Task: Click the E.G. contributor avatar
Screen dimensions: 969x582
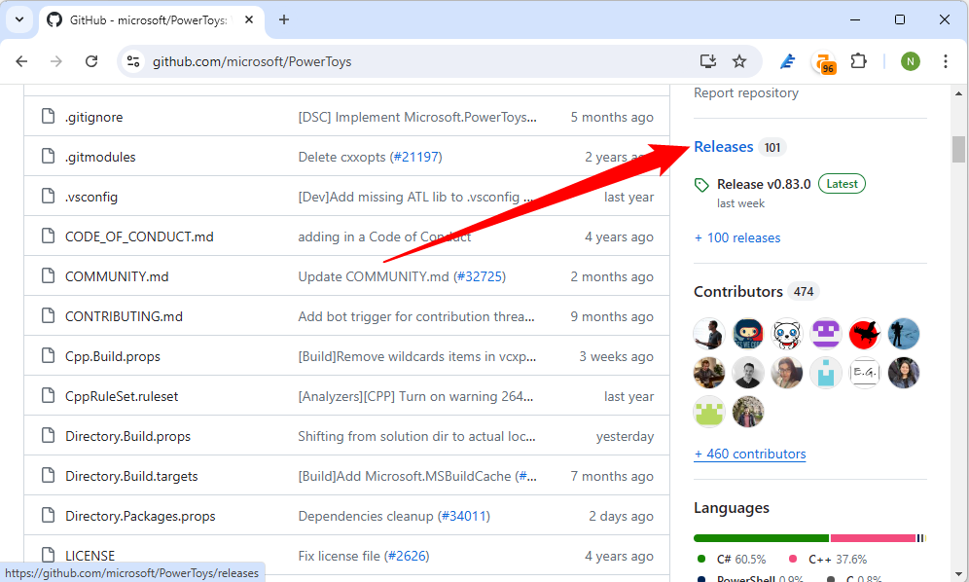Action: (x=865, y=373)
